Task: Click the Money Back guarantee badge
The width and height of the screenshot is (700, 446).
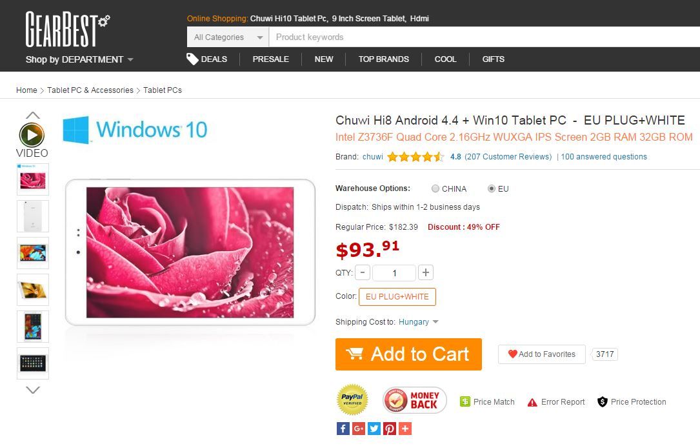Action: pyautogui.click(x=414, y=400)
